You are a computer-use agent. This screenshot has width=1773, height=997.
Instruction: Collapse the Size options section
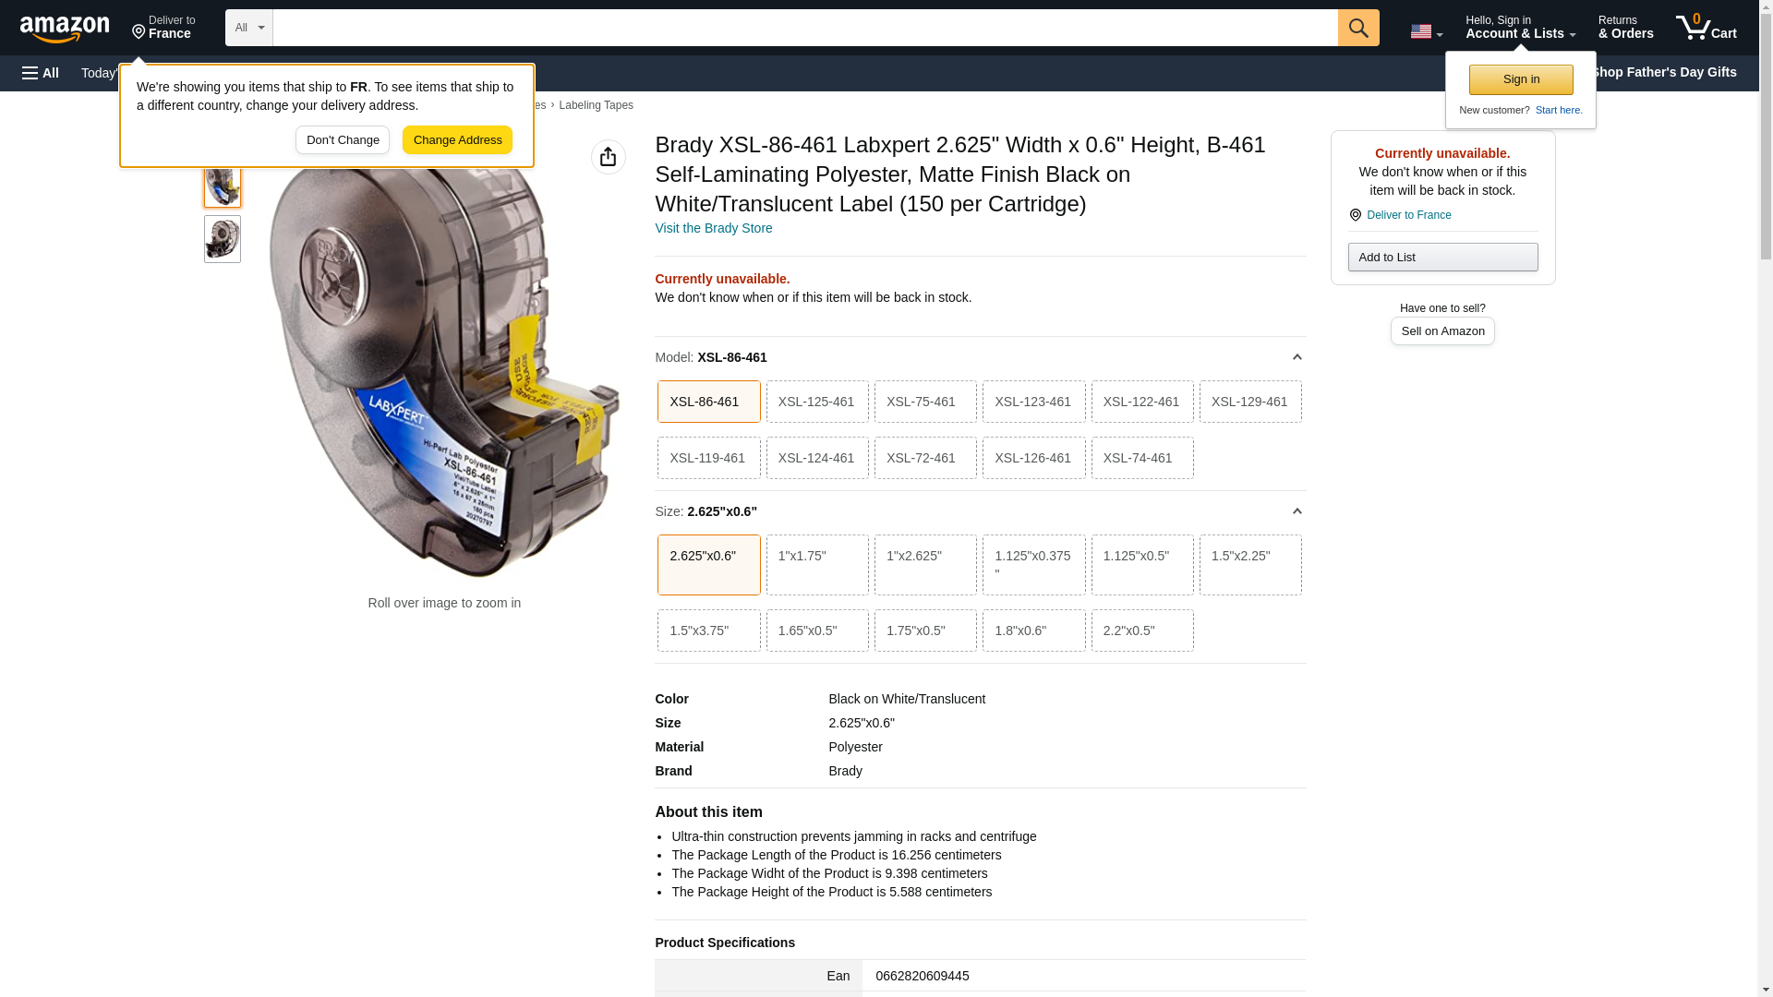1297,511
